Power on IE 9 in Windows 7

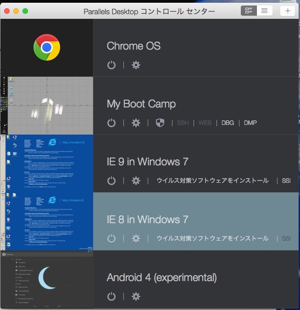click(111, 180)
